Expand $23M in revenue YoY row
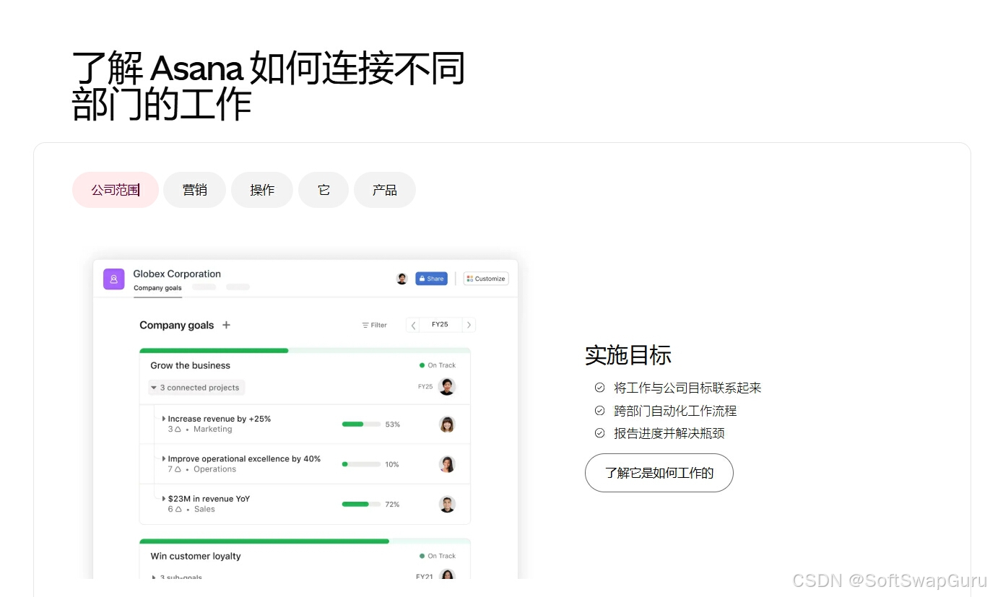 click(x=164, y=499)
